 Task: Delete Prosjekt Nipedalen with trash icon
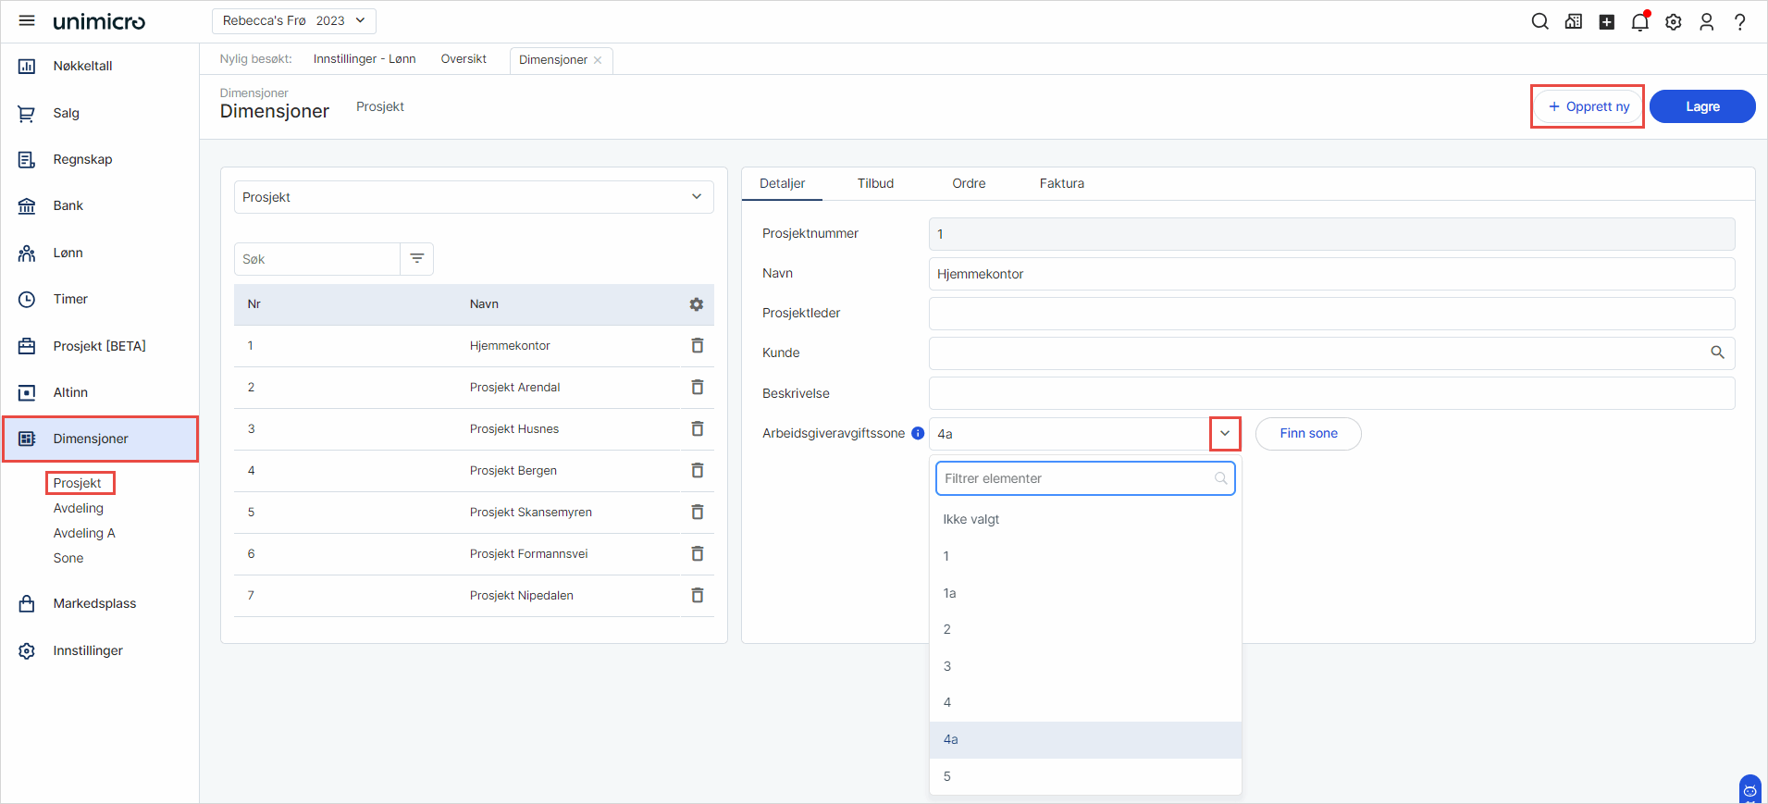(x=698, y=595)
